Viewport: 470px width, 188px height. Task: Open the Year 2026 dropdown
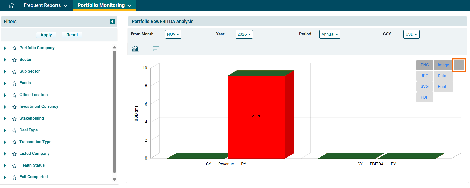tap(244, 34)
